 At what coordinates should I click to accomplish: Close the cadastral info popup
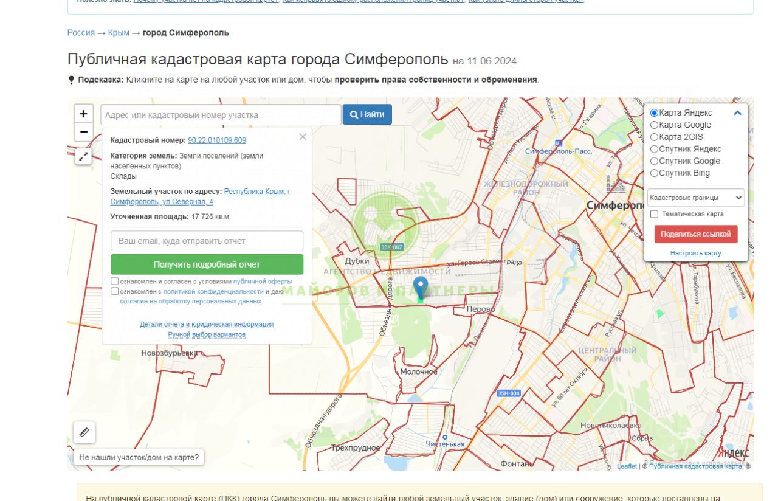pos(303,137)
